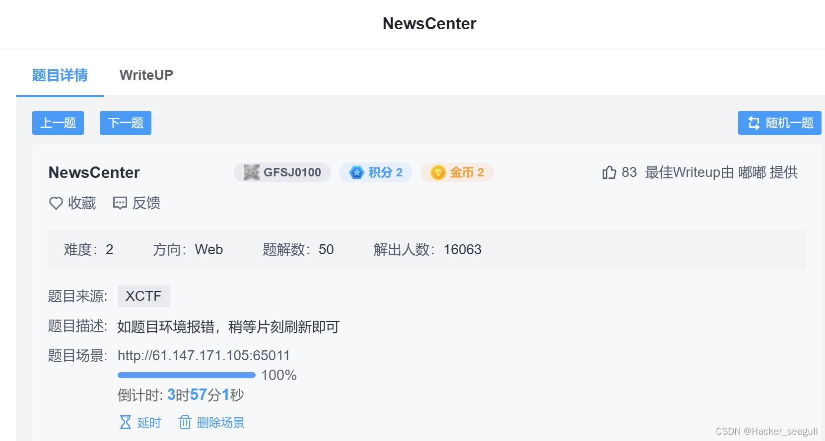Screen dimensions: 825x441
Task: Select the 题目详情 tab
Action: point(60,75)
